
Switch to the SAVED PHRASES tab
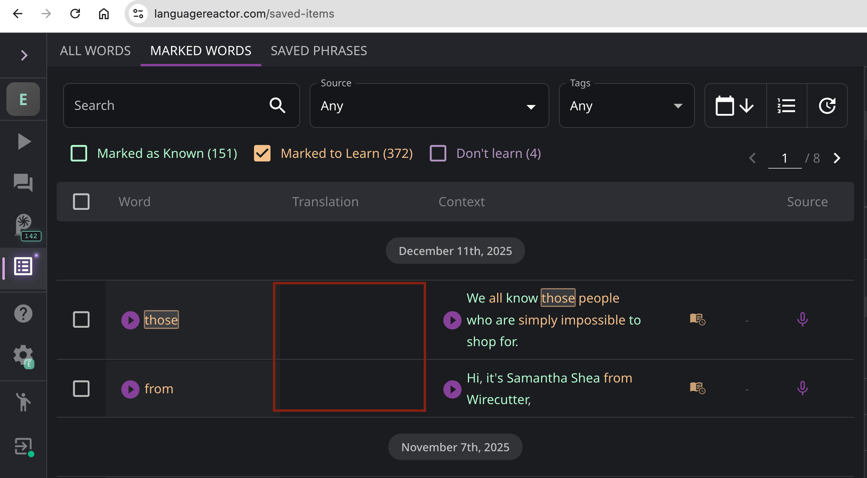point(318,51)
